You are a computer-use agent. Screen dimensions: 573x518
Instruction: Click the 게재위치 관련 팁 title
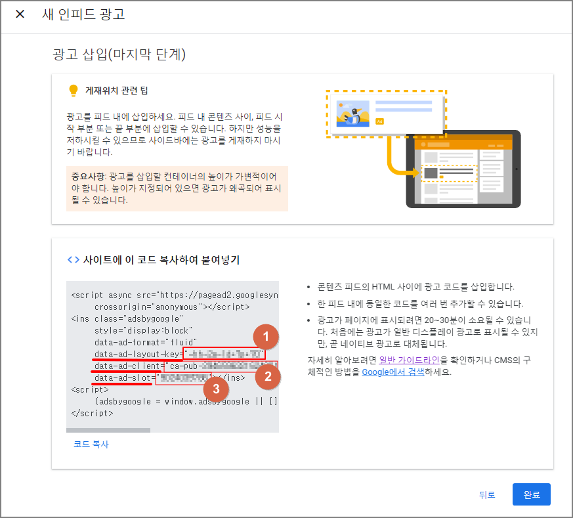click(x=117, y=91)
